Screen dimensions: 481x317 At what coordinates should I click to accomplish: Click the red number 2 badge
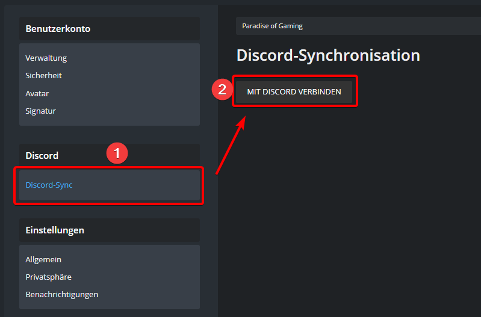[222, 90]
